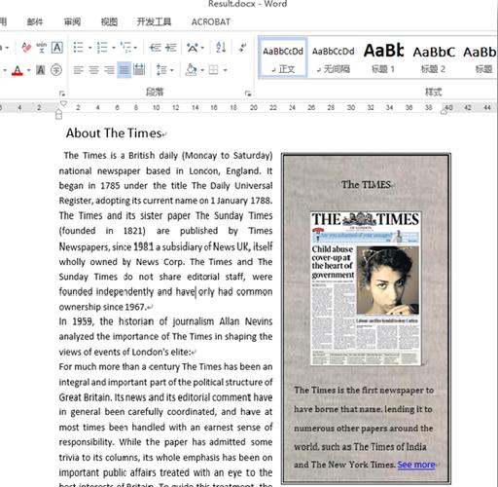Apply the 标题 2 (Heading 2) style

pyautogui.click(x=434, y=57)
